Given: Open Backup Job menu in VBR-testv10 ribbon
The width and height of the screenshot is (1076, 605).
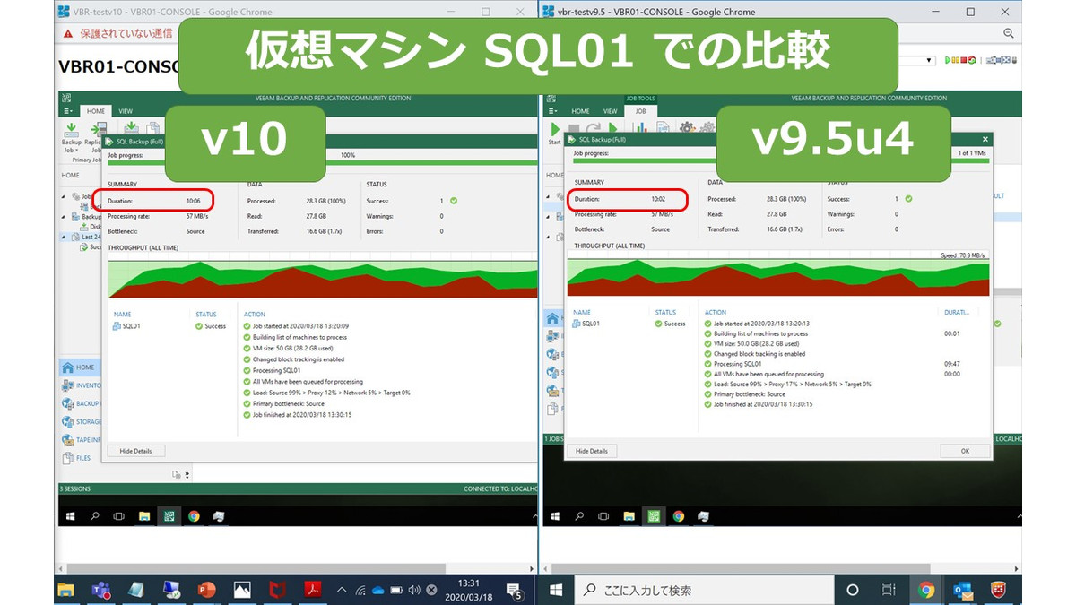Looking at the screenshot, I should tap(71, 137).
